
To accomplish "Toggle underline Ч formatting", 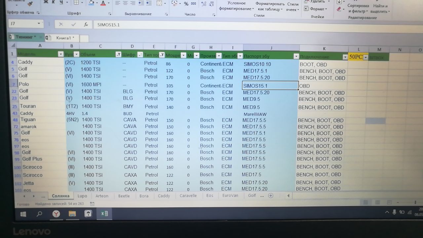I will coord(61,3).
